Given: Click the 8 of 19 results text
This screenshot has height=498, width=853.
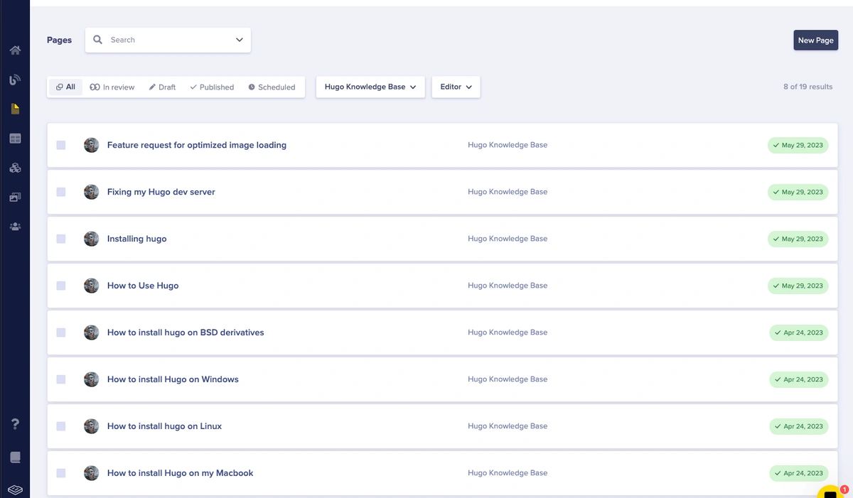Looking at the screenshot, I should pos(808,87).
